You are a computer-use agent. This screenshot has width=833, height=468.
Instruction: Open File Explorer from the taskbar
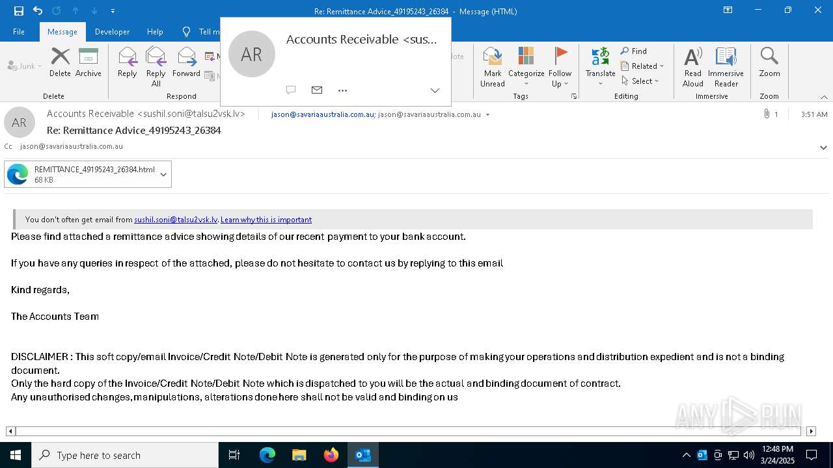[x=299, y=455]
